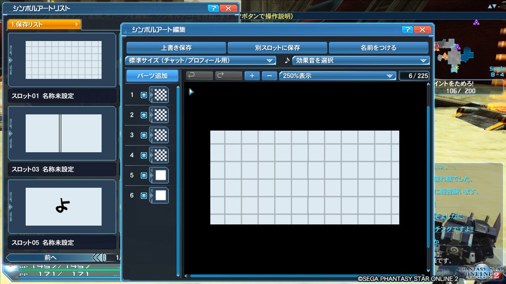Open help in Symbol Art edit window

coord(408,30)
